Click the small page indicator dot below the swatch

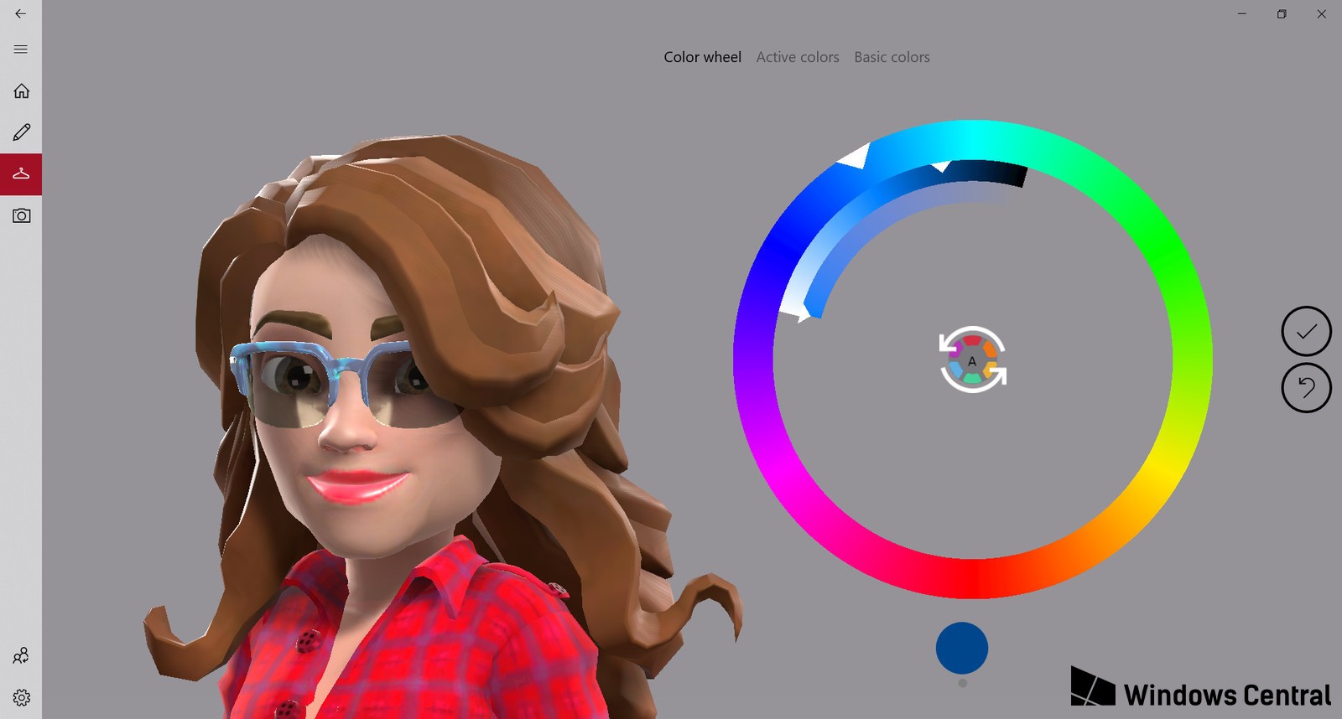click(962, 683)
